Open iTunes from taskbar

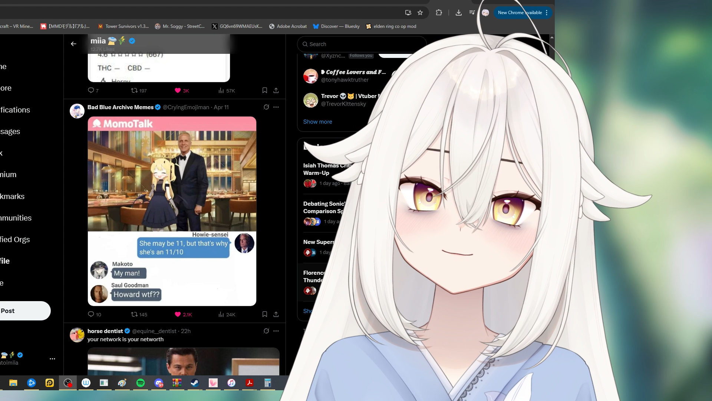coord(231,383)
